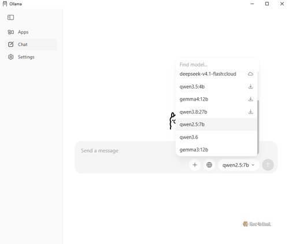This screenshot has height=244, width=289.
Task: Download the qwen3.5:4b model
Action: [x=250, y=87]
